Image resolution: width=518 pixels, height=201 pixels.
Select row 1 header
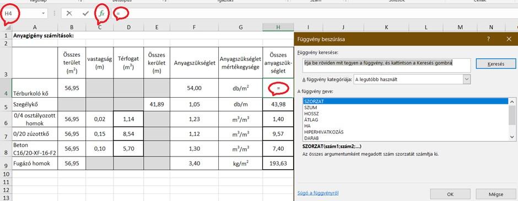(6, 35)
